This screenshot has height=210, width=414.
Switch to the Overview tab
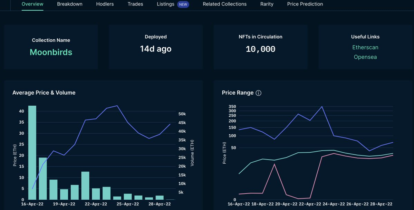click(x=32, y=4)
